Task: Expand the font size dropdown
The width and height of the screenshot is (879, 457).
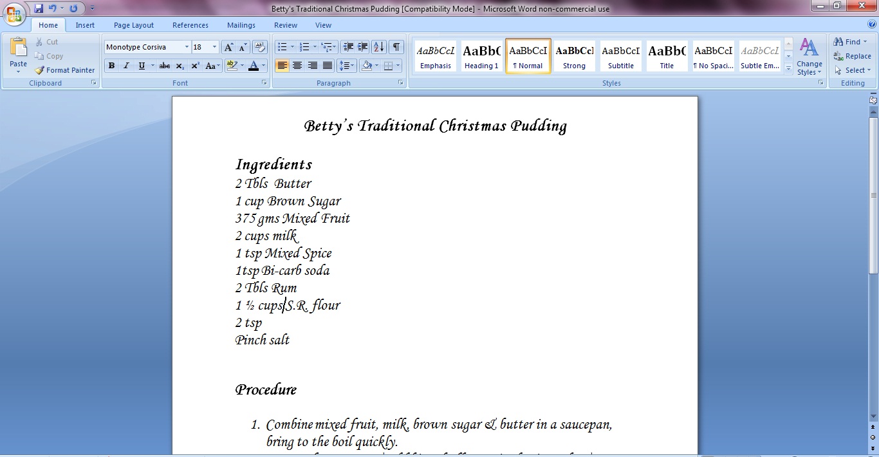Action: (x=214, y=47)
